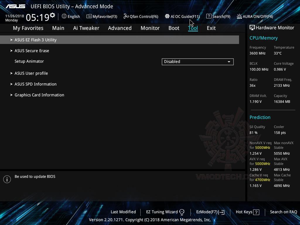The image size is (300, 225).
Task: Click the EzMode exit arrow icon
Action: point(221,212)
